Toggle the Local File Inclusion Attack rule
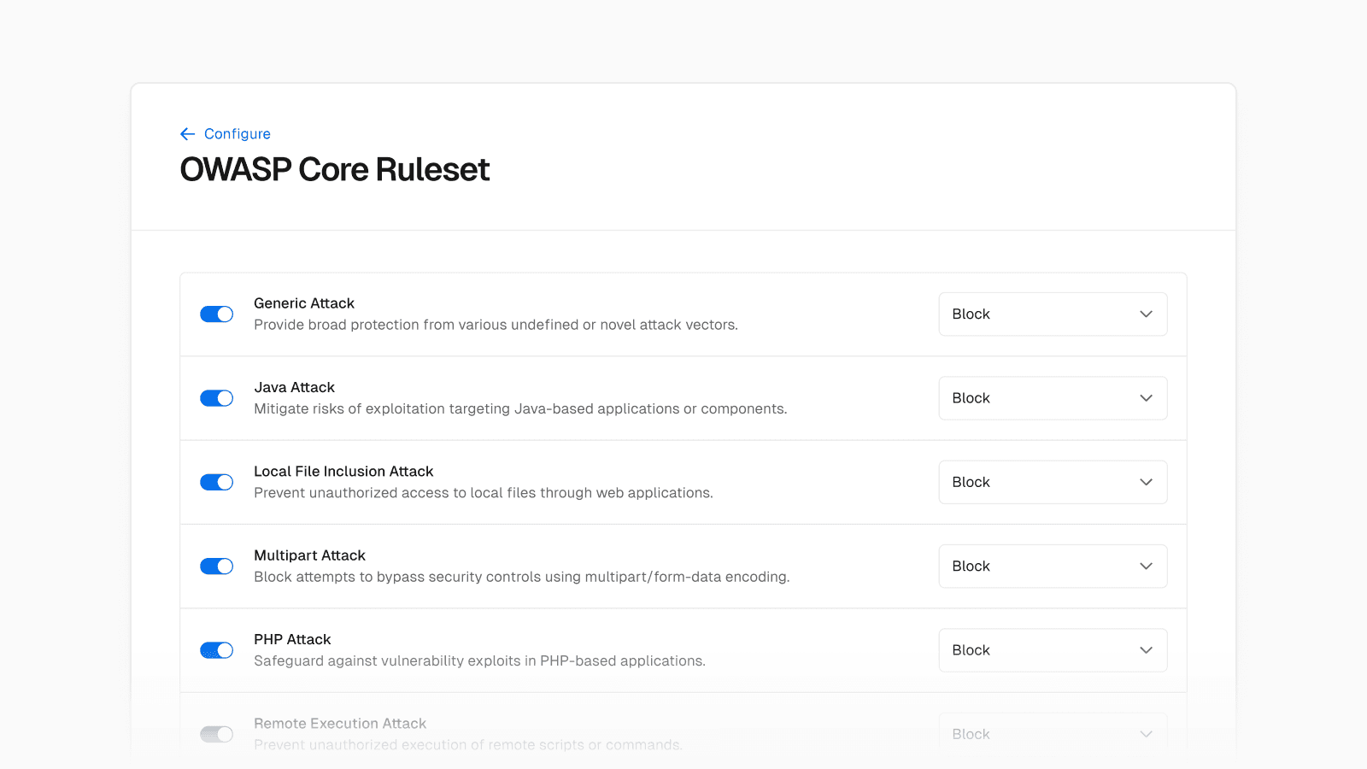1367x769 pixels. pyautogui.click(x=217, y=483)
